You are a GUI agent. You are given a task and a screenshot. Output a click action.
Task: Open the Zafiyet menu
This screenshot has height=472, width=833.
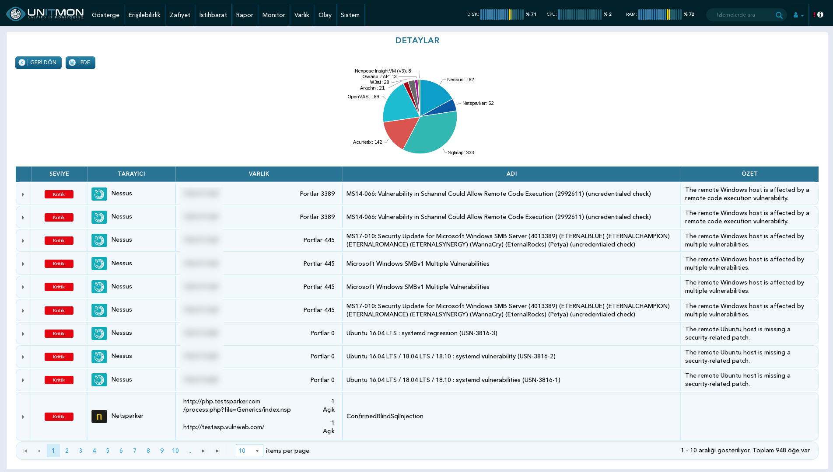pyautogui.click(x=180, y=15)
